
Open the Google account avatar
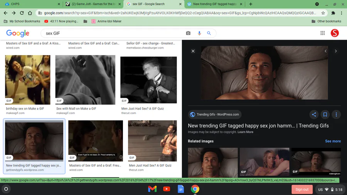(335, 33)
